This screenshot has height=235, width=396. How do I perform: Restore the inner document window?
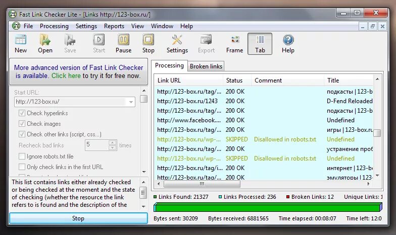click(x=373, y=26)
